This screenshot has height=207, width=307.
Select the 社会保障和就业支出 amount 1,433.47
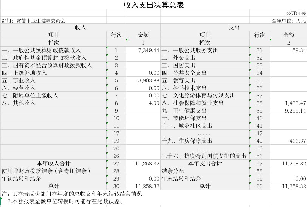click(x=288, y=103)
